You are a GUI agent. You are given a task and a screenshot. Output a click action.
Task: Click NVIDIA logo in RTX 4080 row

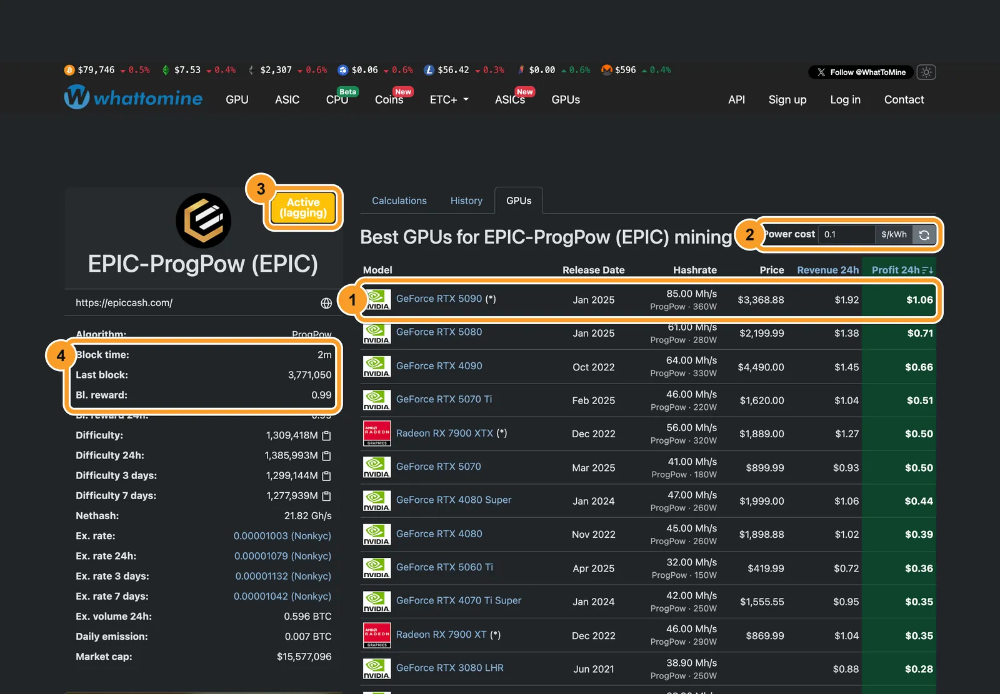tap(377, 535)
